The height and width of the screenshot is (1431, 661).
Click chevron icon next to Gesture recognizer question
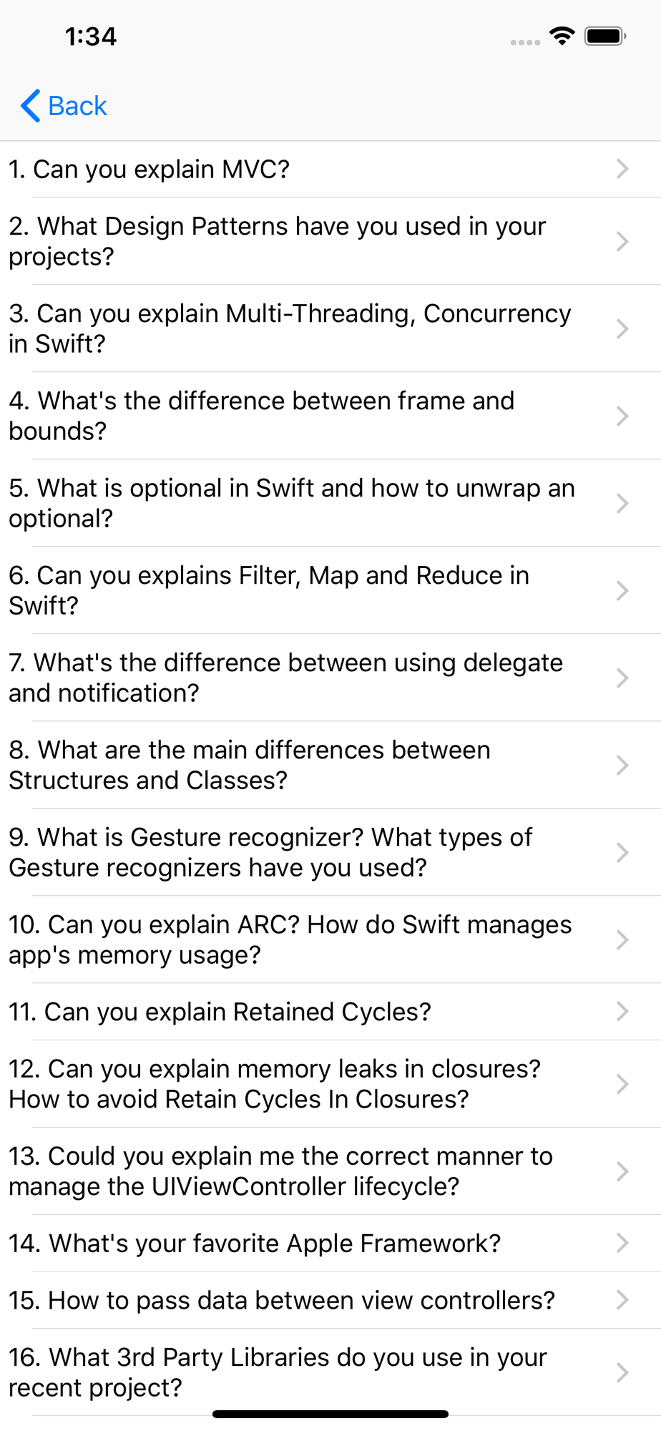[622, 853]
